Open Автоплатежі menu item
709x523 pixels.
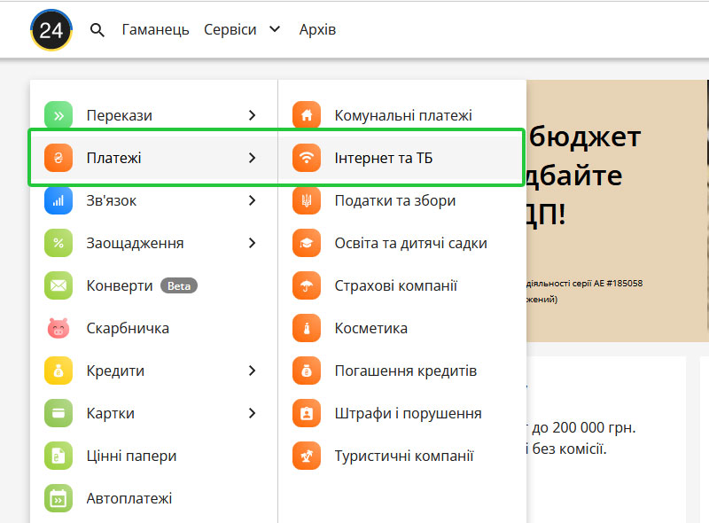tap(129, 498)
